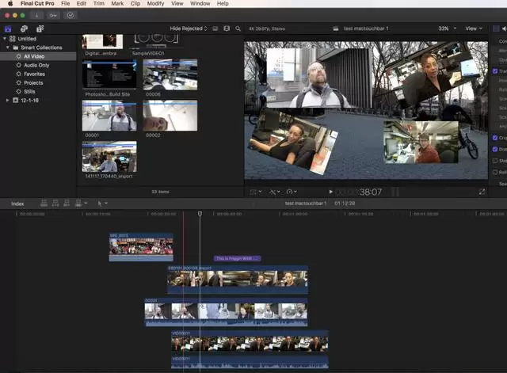Click the import media arrow button
The image size is (507, 373).
(38, 15)
